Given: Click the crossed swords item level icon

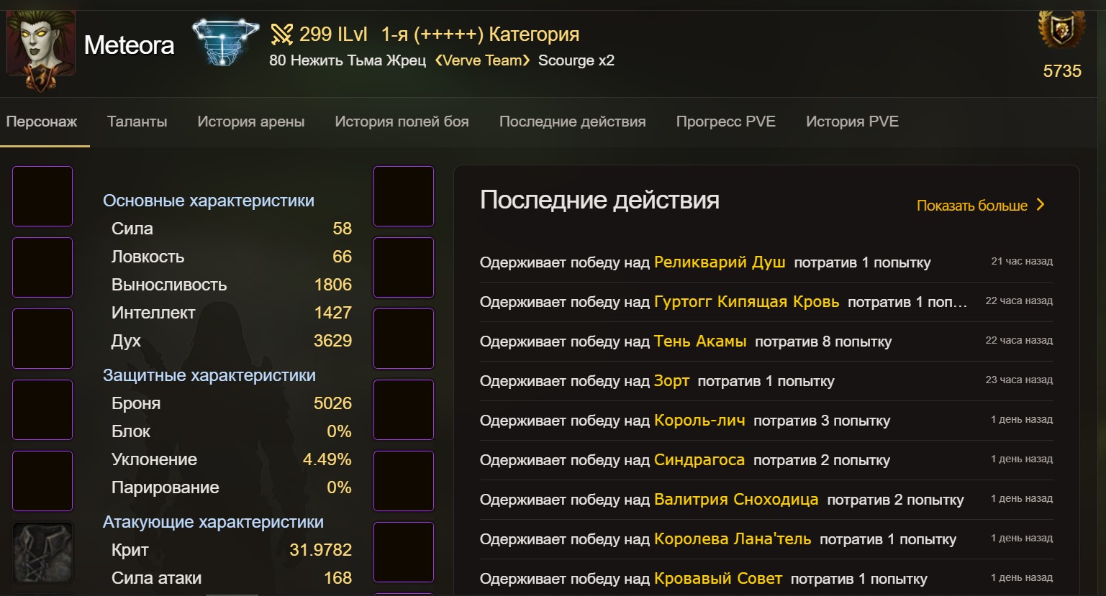Looking at the screenshot, I should click(x=281, y=34).
